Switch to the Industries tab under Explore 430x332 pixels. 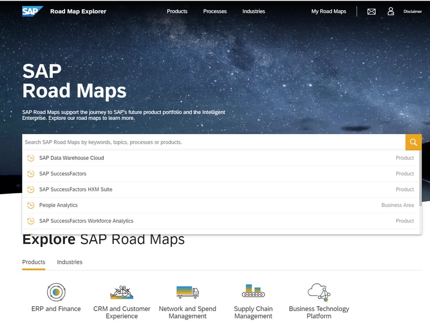point(70,262)
